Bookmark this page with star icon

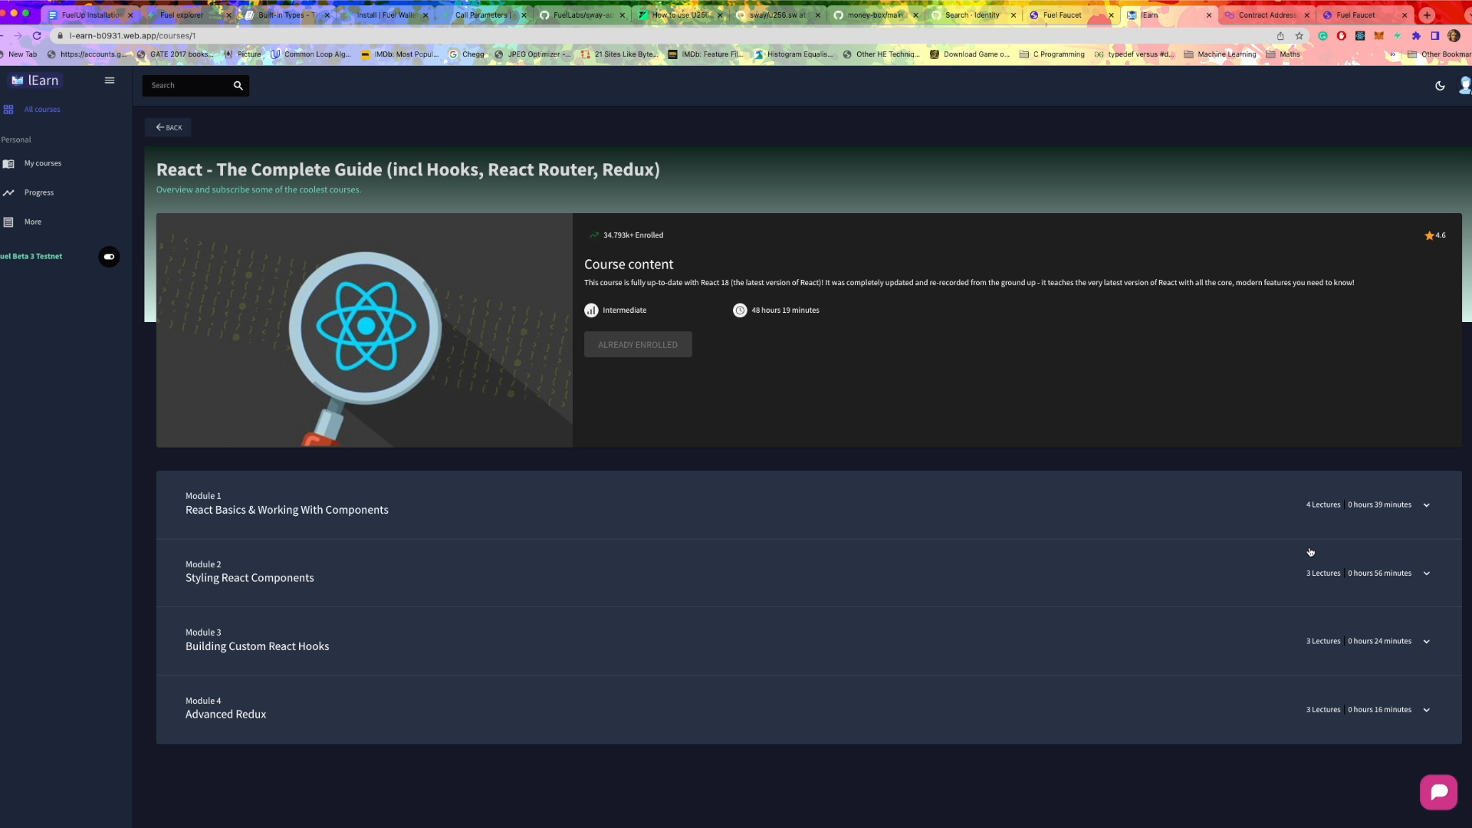coord(1299,36)
